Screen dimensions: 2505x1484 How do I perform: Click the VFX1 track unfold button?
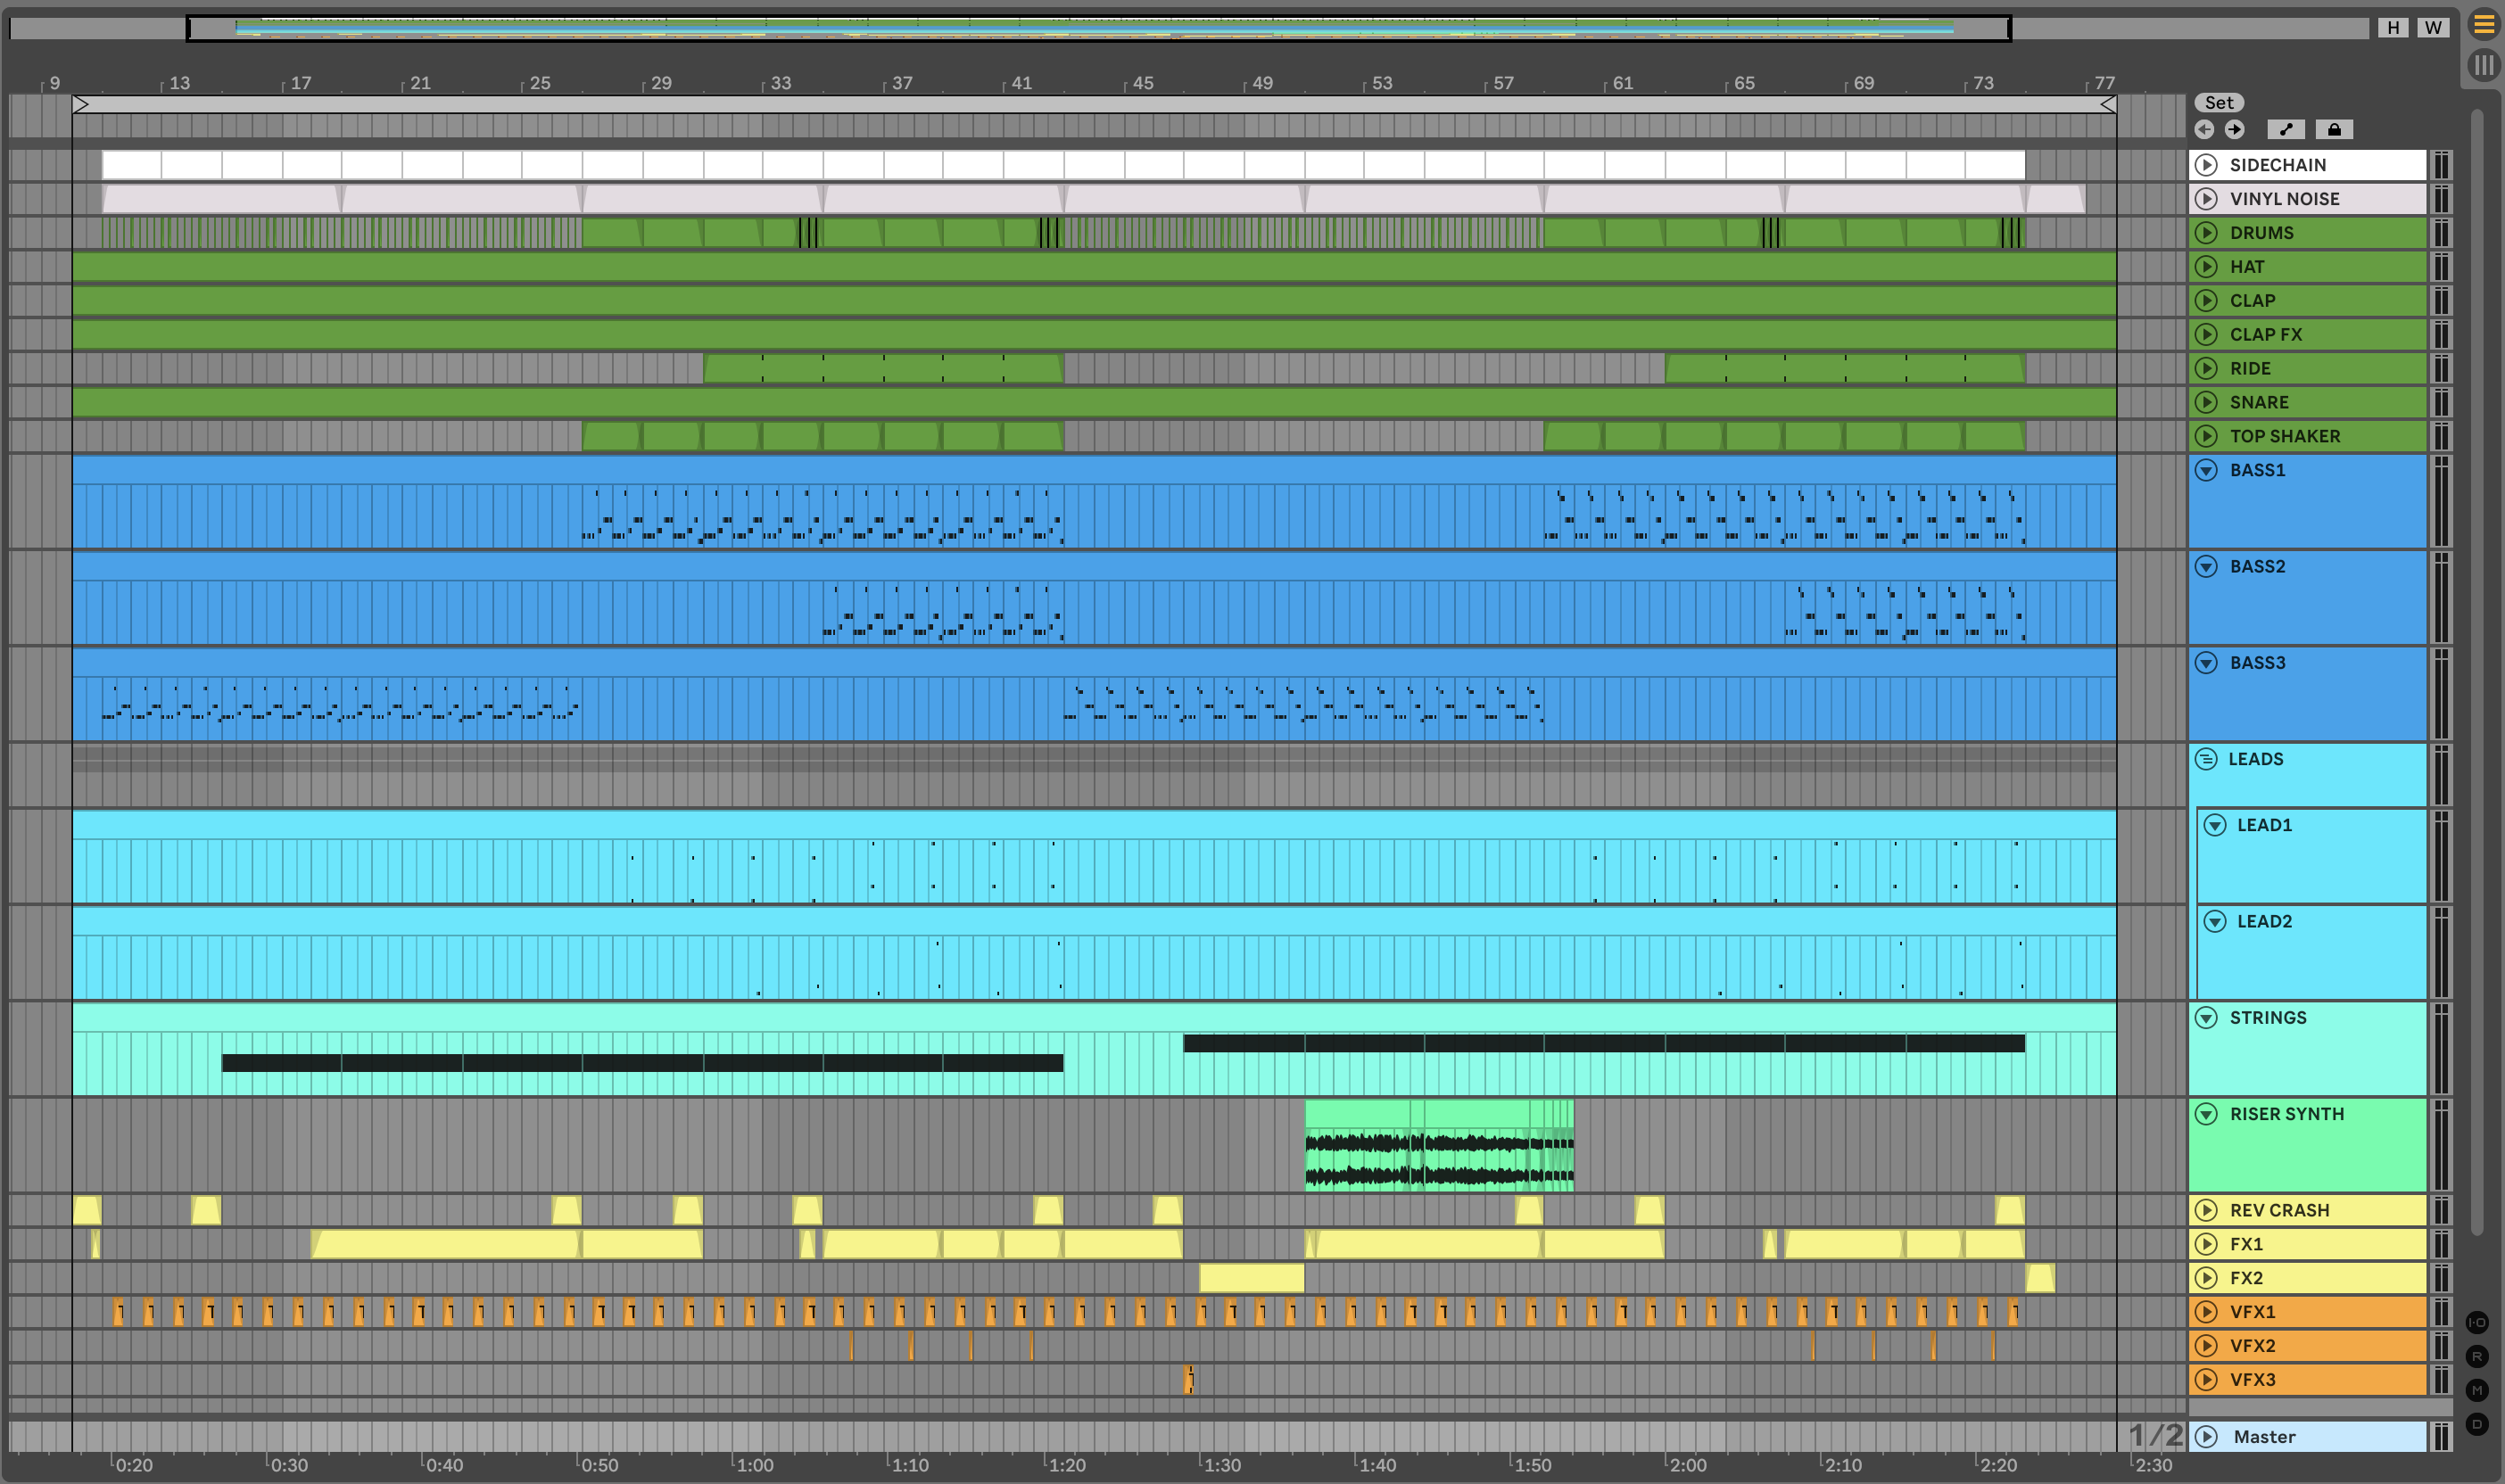[2207, 1312]
